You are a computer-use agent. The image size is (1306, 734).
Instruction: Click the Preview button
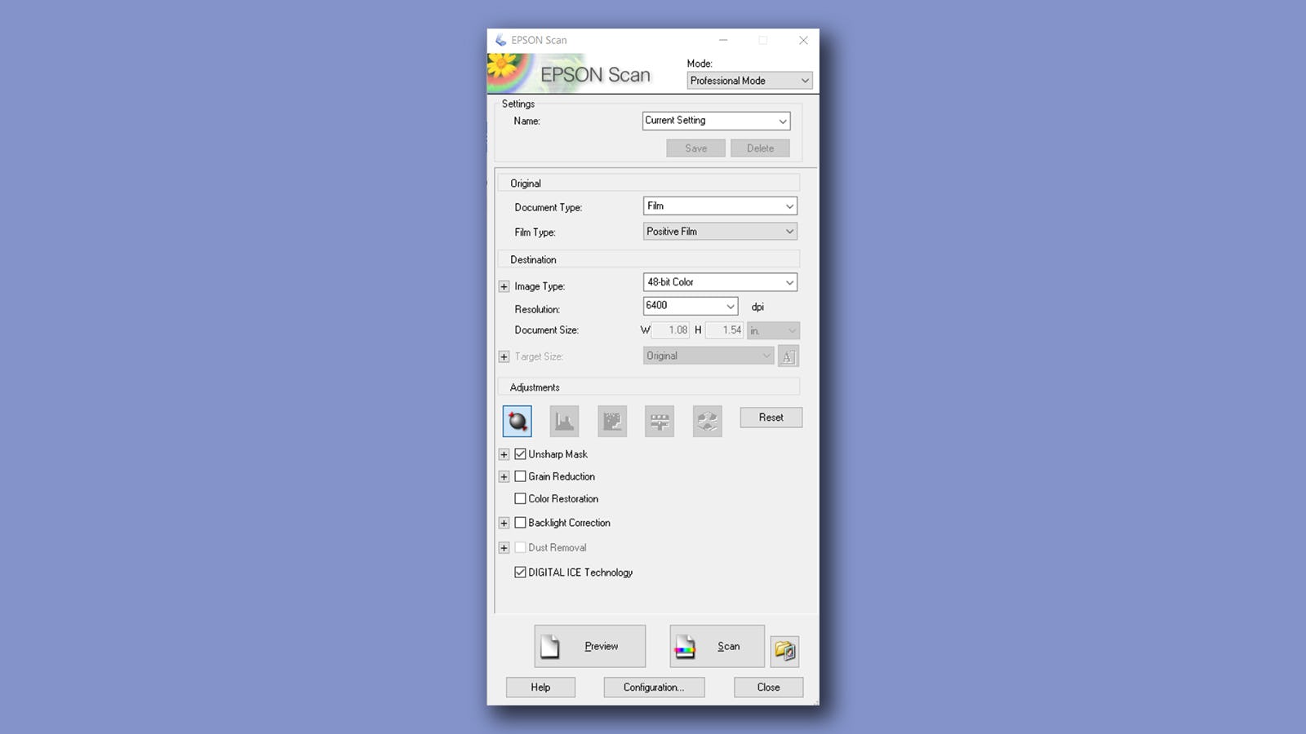click(x=589, y=646)
